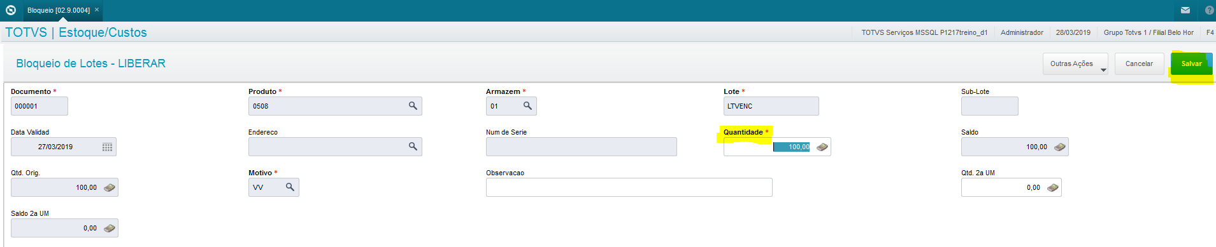This screenshot has width=1216, height=247.
Task: Click the Qtd. 2a UM calculator icon
Action: point(1053,187)
